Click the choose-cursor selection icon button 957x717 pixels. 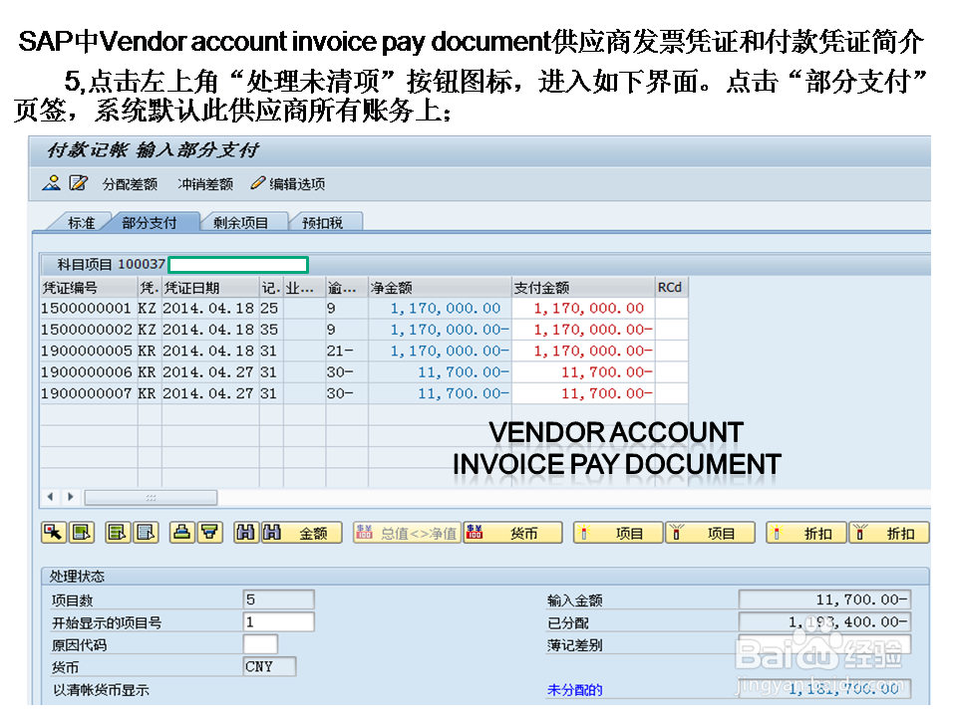(54, 533)
